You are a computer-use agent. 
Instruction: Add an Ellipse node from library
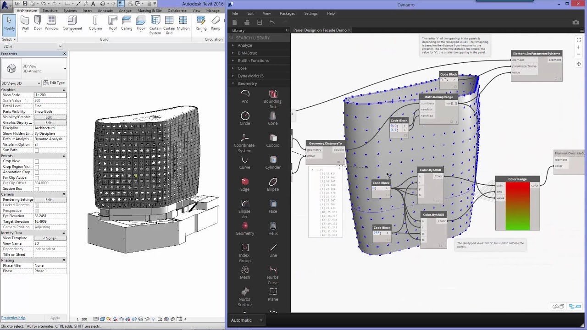(273, 184)
